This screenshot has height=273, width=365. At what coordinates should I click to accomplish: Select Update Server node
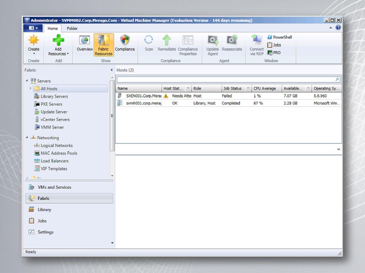pos(51,111)
